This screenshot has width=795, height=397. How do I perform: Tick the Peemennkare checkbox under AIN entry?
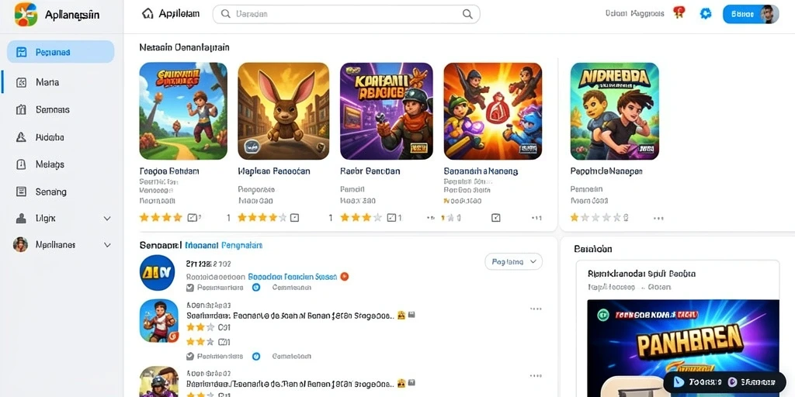(x=190, y=287)
